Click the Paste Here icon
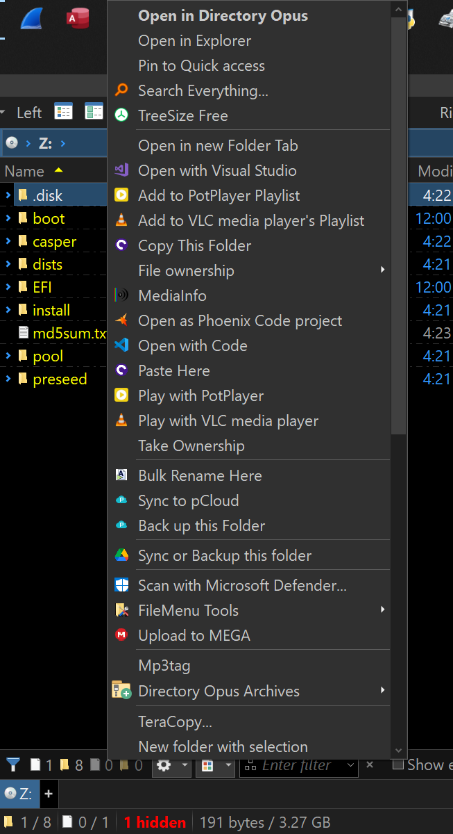 [x=121, y=370]
